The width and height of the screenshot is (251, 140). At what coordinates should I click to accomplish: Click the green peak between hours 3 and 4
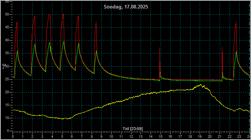[x=49, y=43]
